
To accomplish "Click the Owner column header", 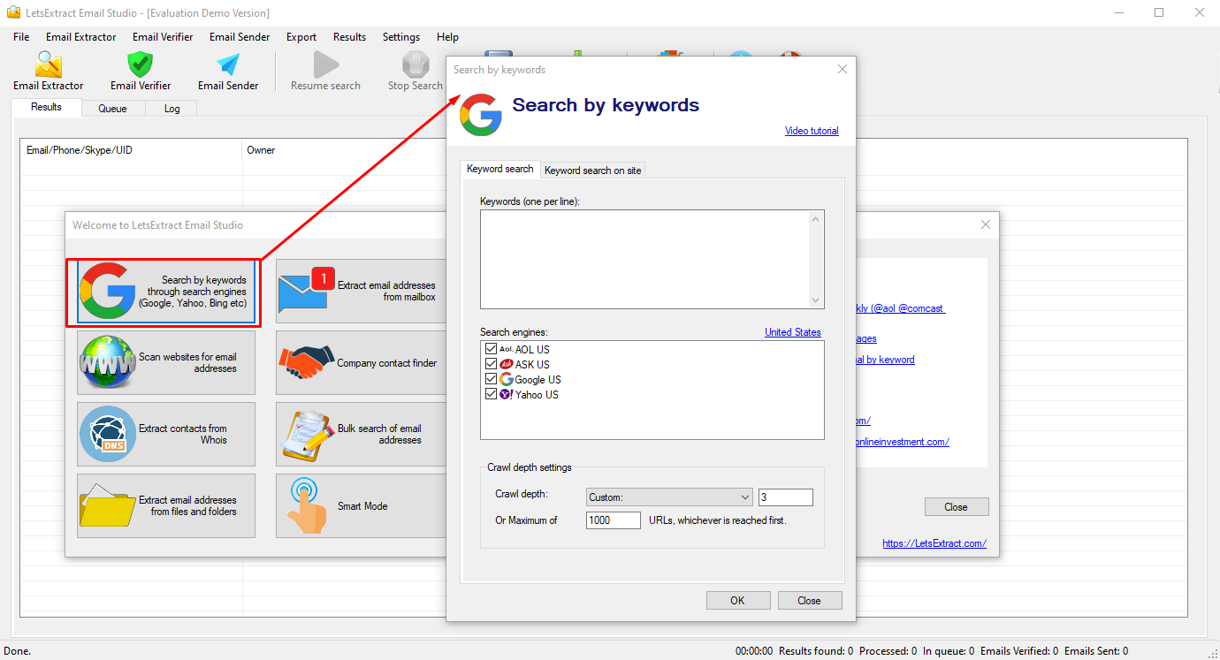I will [x=345, y=150].
